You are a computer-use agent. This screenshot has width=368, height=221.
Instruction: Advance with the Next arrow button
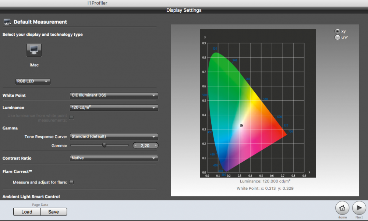[x=359, y=208]
